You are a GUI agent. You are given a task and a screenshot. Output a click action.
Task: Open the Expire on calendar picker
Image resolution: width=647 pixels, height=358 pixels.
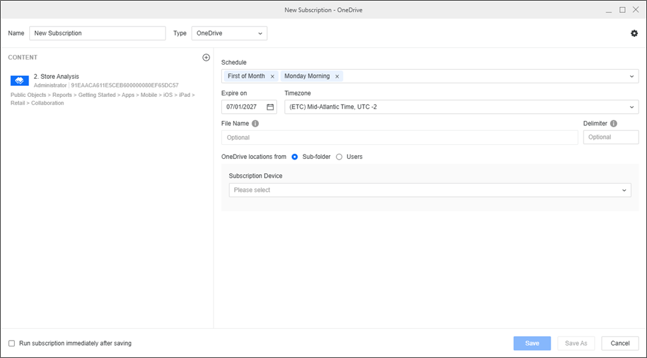tap(270, 107)
